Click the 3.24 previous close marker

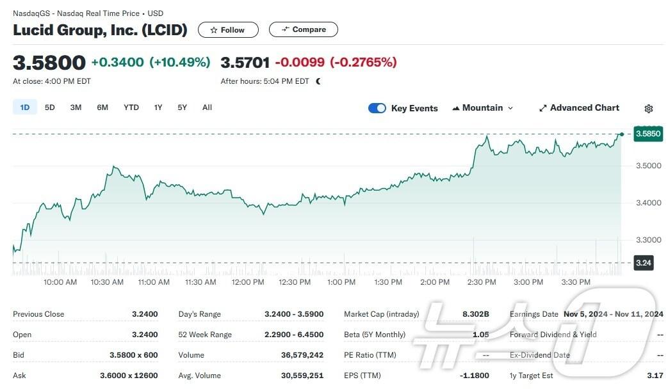pos(644,262)
